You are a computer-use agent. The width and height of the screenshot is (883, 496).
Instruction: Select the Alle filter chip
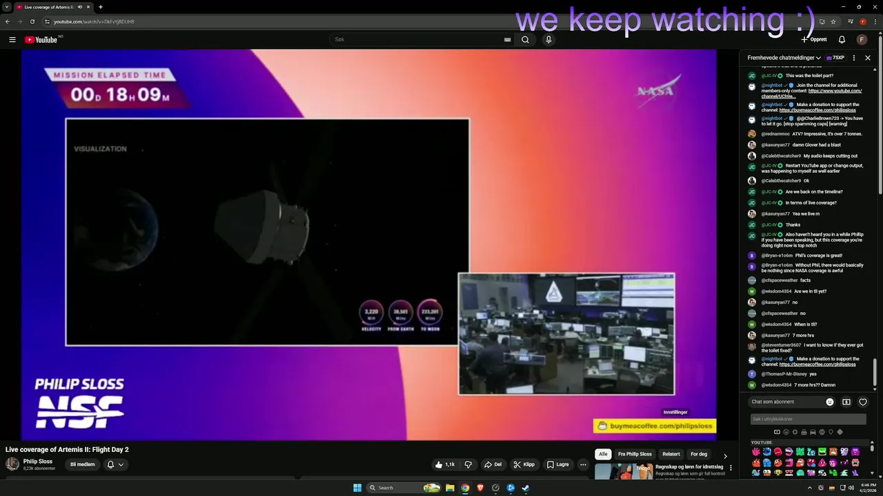click(603, 454)
